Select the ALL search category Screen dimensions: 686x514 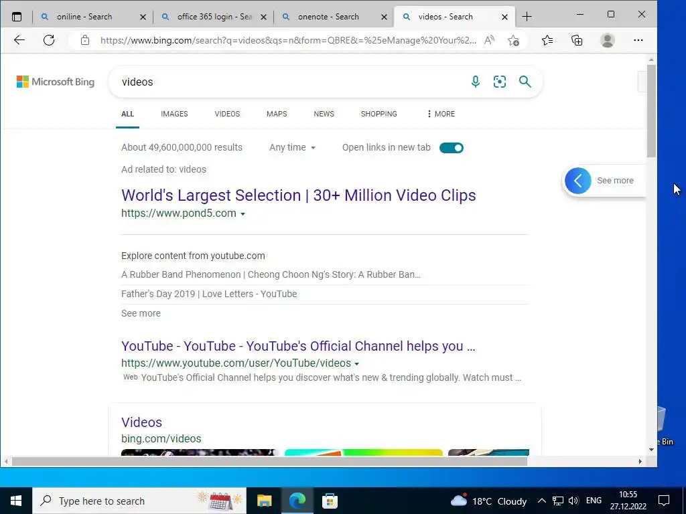click(127, 114)
